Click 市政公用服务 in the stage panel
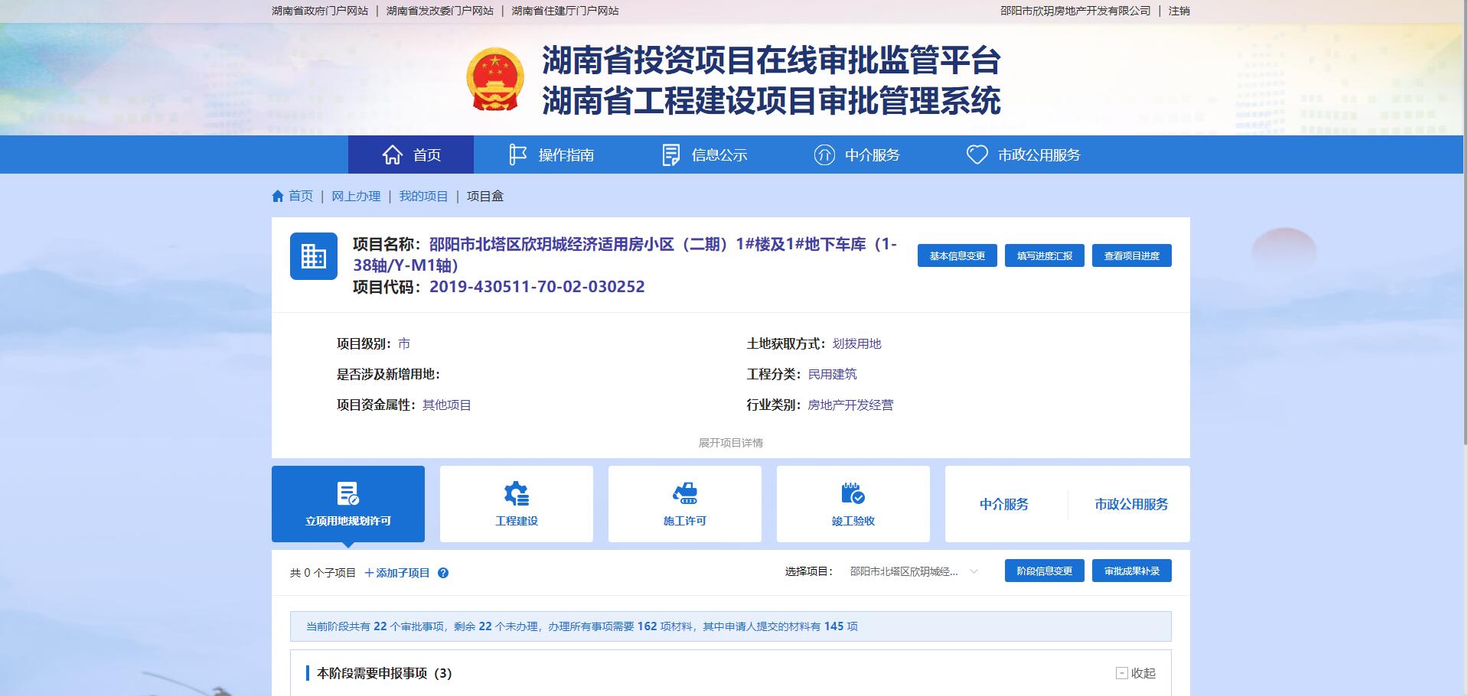This screenshot has height=696, width=1468. point(1131,504)
